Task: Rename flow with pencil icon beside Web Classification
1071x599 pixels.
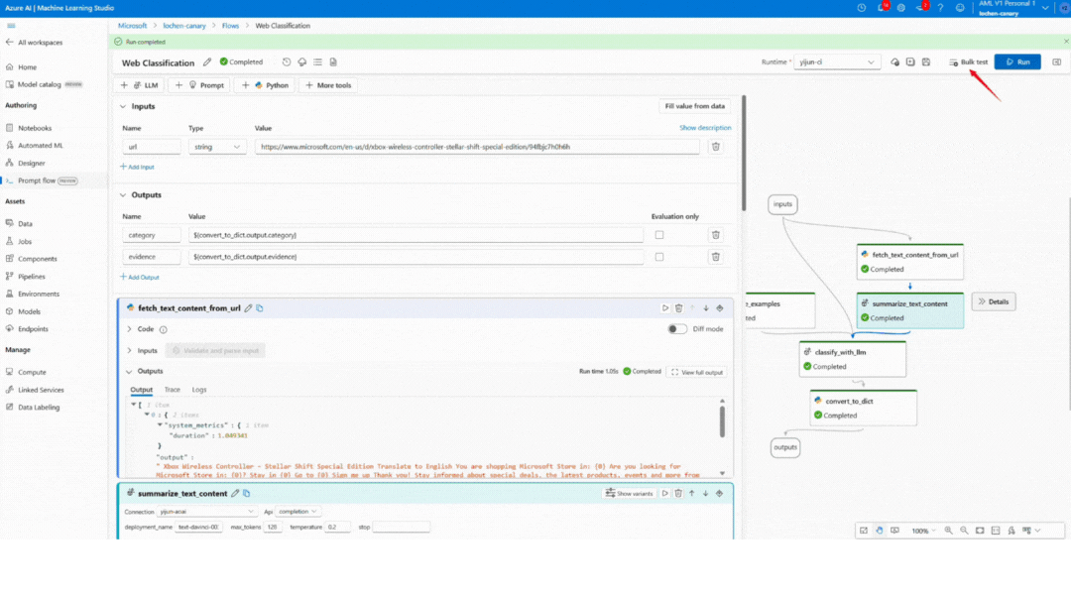Action: [207, 62]
